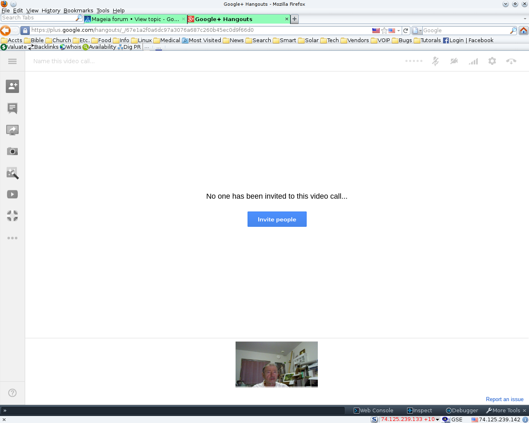The width and height of the screenshot is (529, 423).
Task: Click the Whois toolbar button
Action: (71, 47)
